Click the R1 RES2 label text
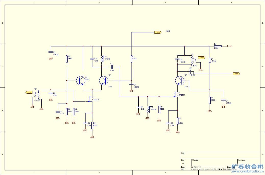The width and height of the screenshot is (265, 175). (x=162, y=108)
